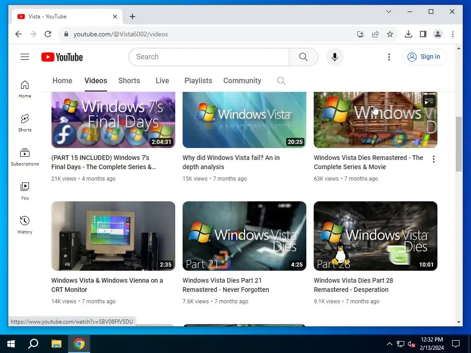Focus the YouTube search field
Viewport: 471px width, 353px height.
(209, 57)
